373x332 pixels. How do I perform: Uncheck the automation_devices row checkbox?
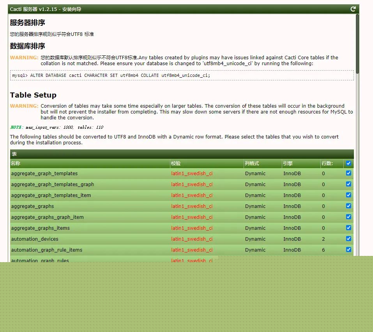[x=348, y=239]
